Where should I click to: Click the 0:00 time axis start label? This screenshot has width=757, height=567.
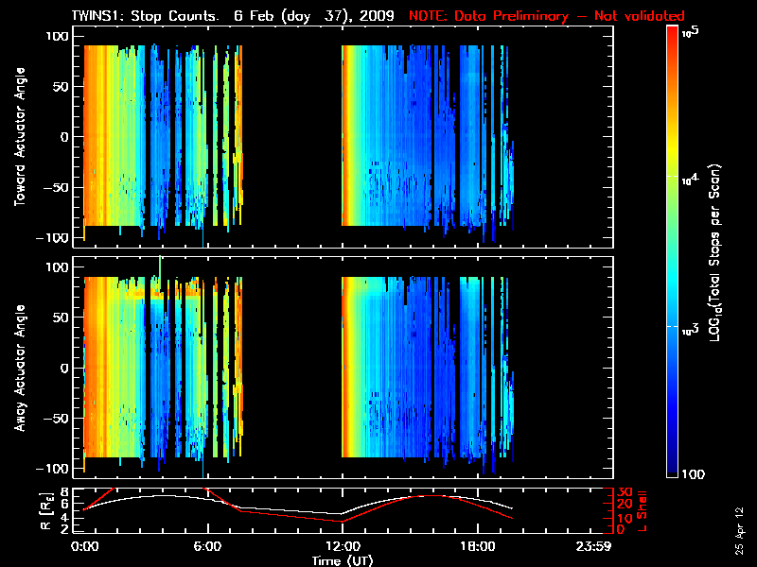pyautogui.click(x=85, y=546)
